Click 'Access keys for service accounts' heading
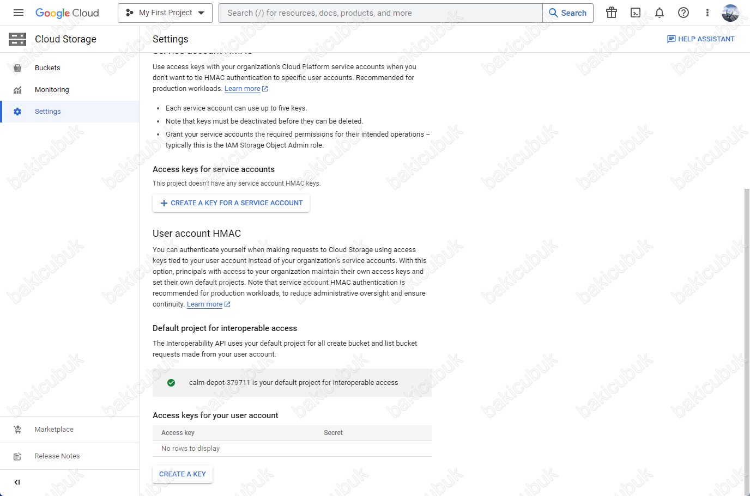Image resolution: width=750 pixels, height=496 pixels. (214, 169)
